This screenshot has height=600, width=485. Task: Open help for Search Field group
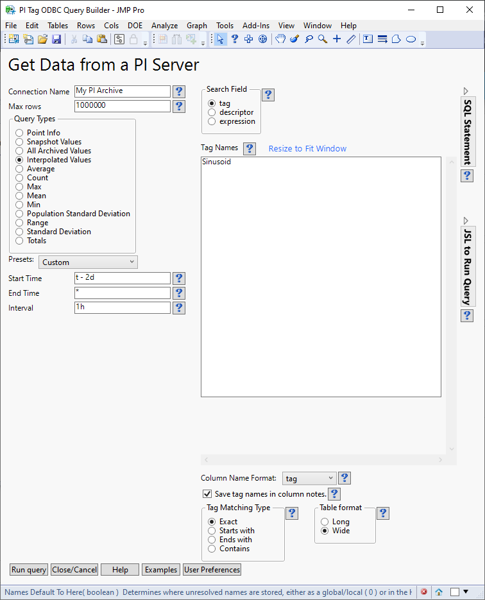[268, 94]
